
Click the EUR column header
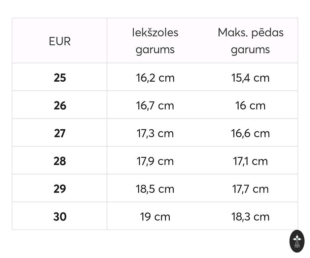[x=60, y=42]
